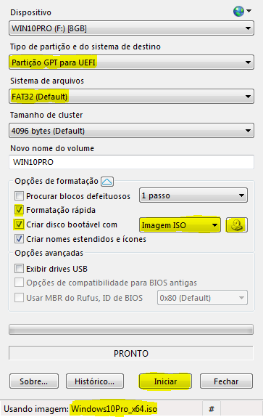The image size is (263, 417).
Task: Open the Imagem ISO boot type dropdown
Action: pyautogui.click(x=180, y=225)
